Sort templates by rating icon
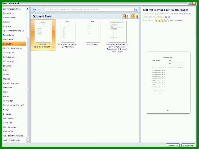Viewport: 199px width, 149px height. pyautogui.click(x=124, y=16)
